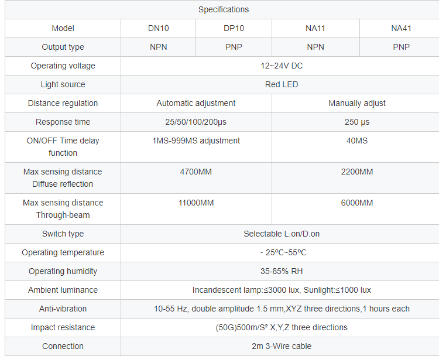Click the 6000MM through-beam distance
Image resolution: width=439 pixels, height=356 pixels.
(357, 203)
